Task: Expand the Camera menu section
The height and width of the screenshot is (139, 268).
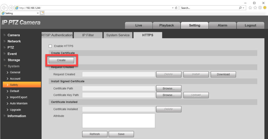Action: 14,35
